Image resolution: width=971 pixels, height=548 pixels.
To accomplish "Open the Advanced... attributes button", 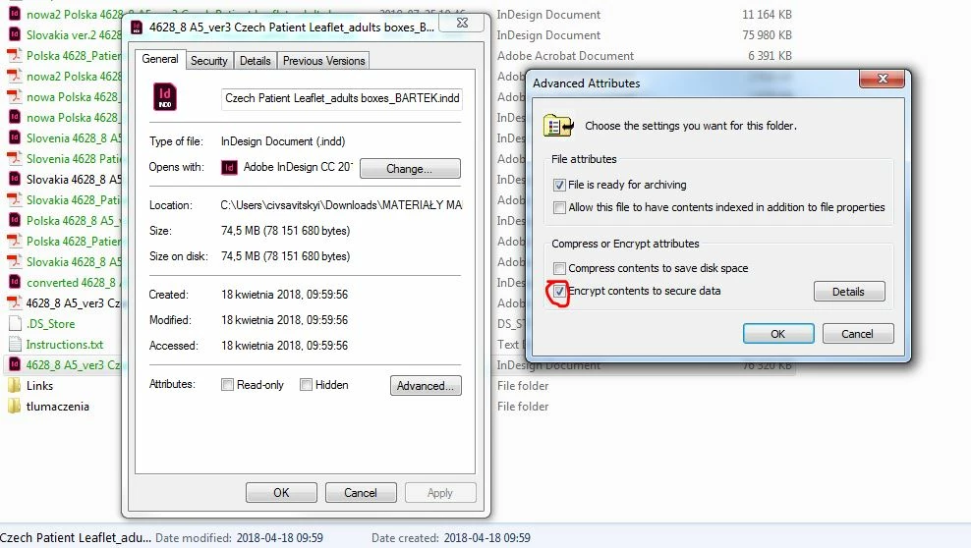I will (x=426, y=385).
